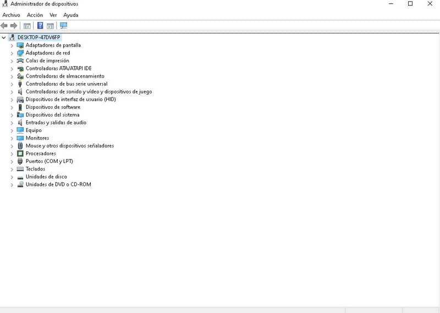The width and height of the screenshot is (440, 313).
Task: Click the scan for hardware changes monitor icon
Action: click(64, 25)
